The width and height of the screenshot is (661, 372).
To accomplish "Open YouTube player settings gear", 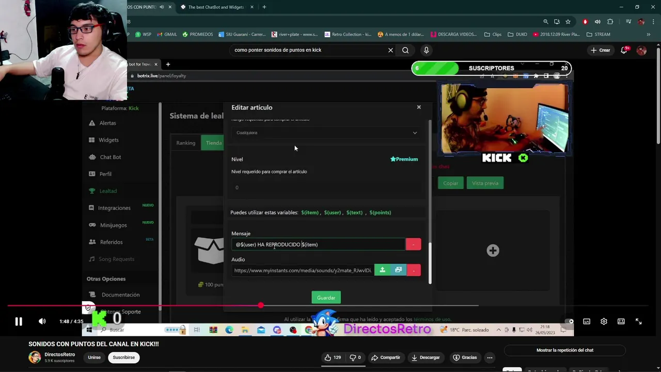I will 604,321.
